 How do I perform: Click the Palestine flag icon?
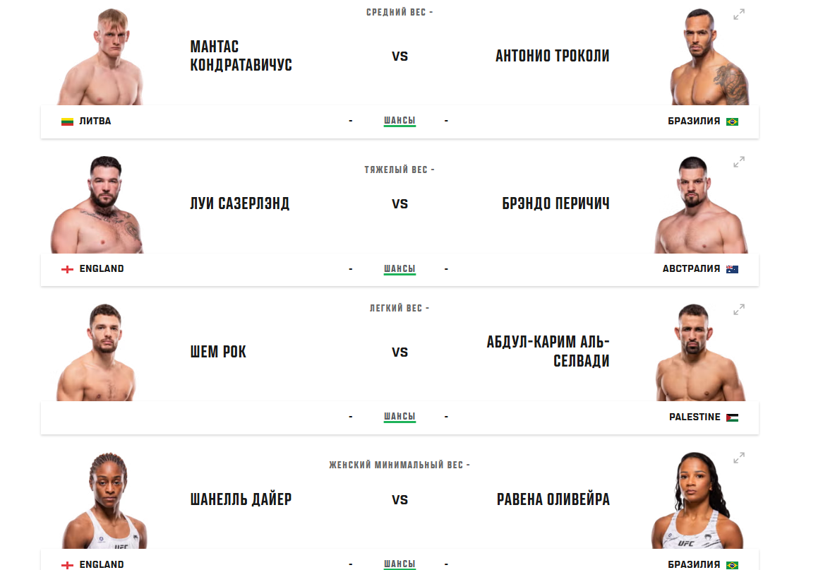pyautogui.click(x=732, y=417)
